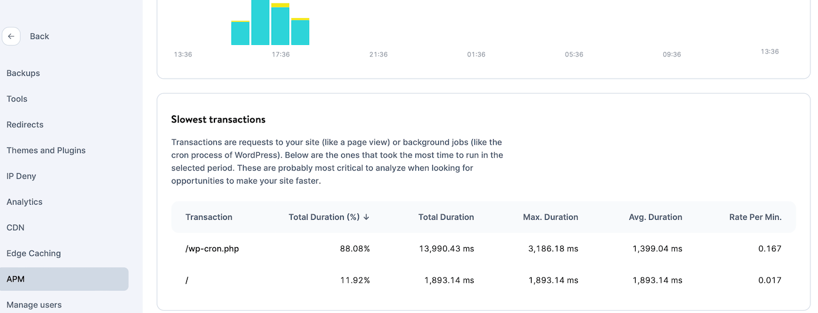
Task: Go to Redirects section
Action: coord(25,125)
